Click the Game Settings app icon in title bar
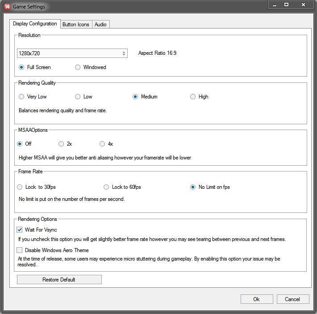 [x=7, y=6]
